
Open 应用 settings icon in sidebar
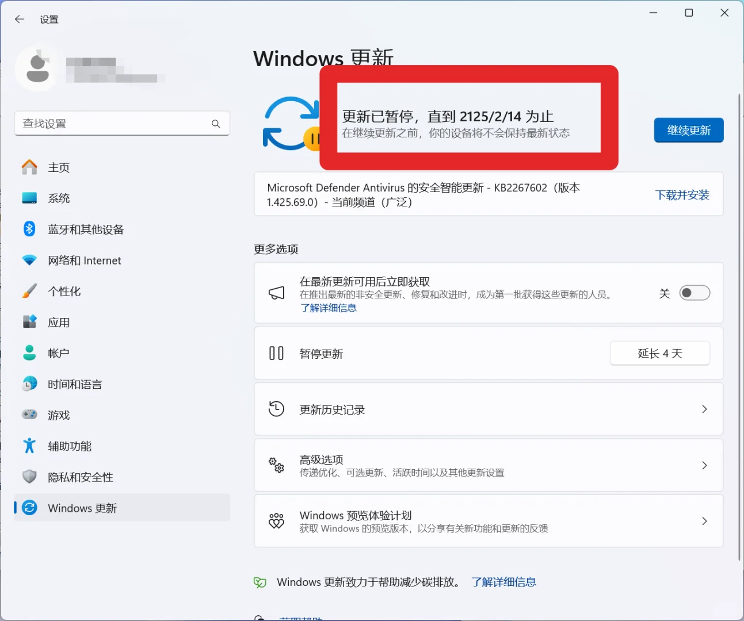pyautogui.click(x=29, y=322)
